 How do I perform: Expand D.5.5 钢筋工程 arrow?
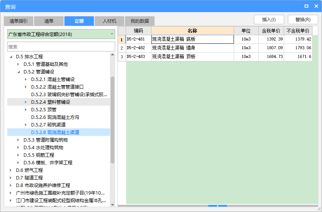click(x=18, y=155)
